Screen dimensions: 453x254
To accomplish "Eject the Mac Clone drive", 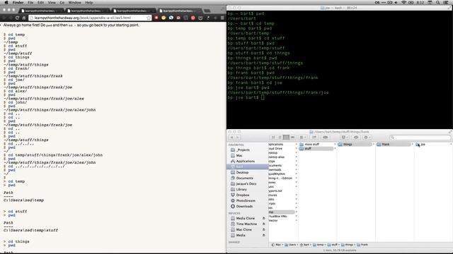I will point(263,229).
